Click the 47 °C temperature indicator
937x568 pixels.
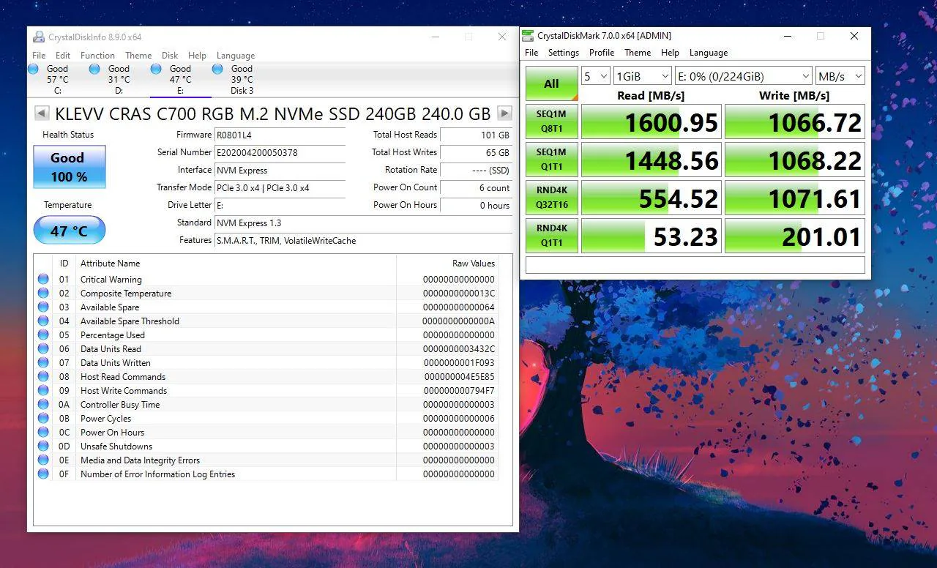pyautogui.click(x=70, y=231)
